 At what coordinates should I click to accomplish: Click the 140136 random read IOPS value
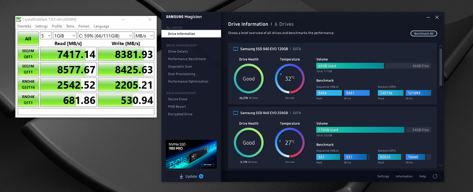click(x=391, y=93)
